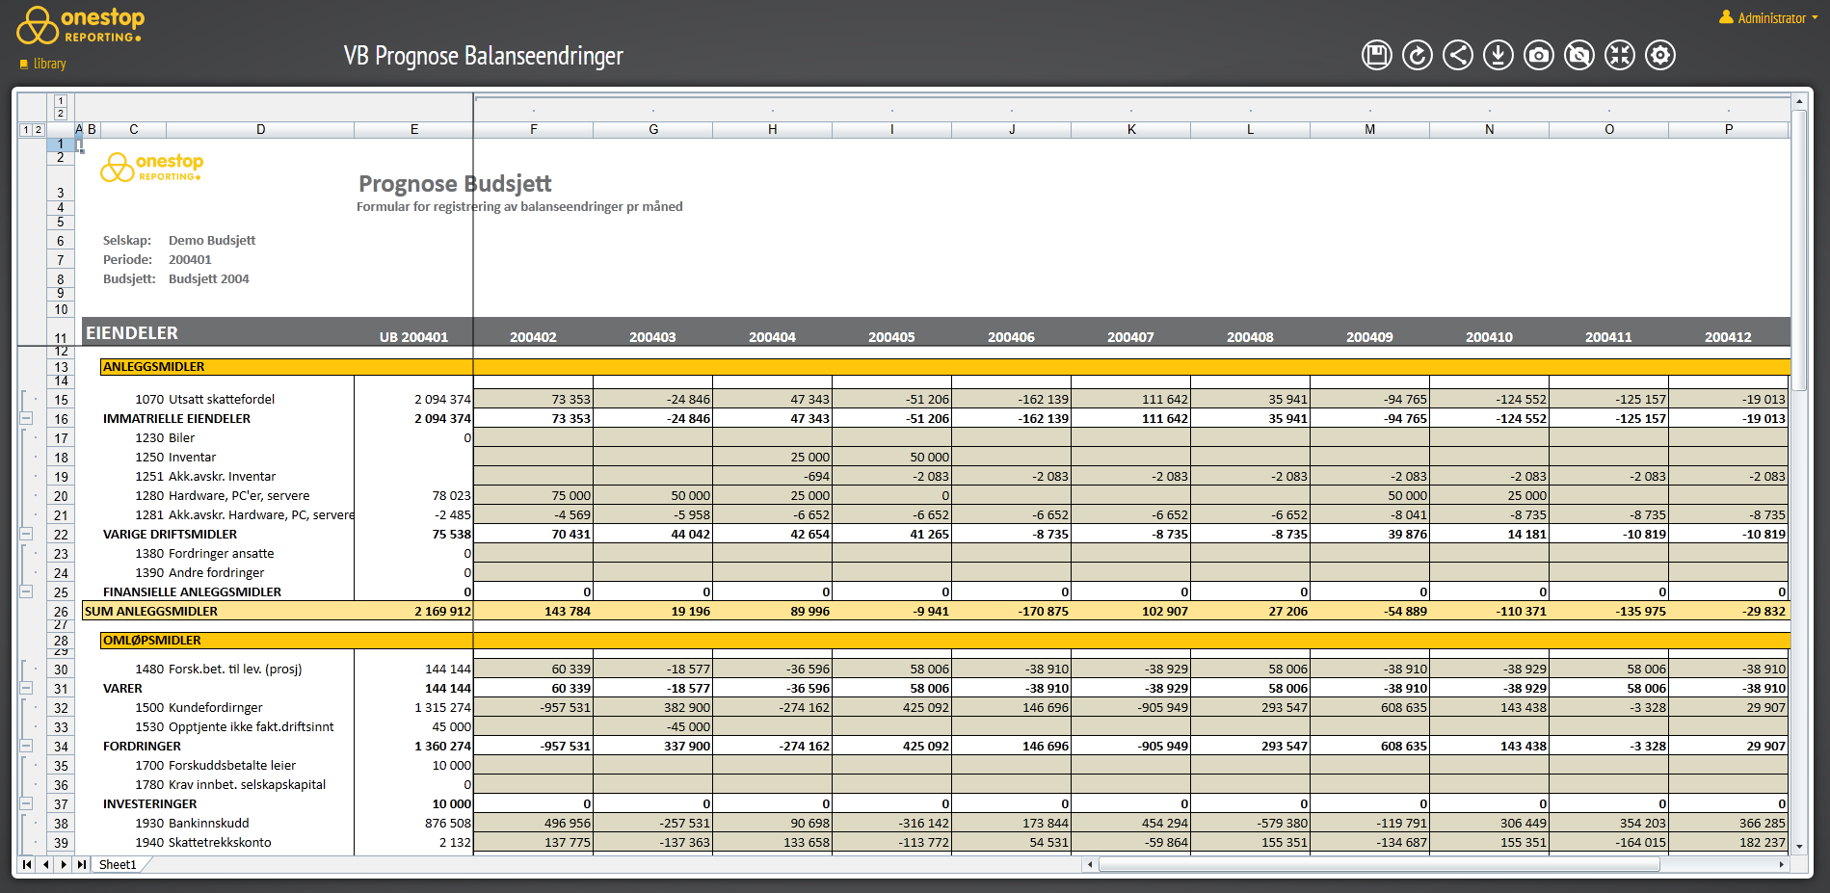Click horizontal scrollbar right arrow
Viewport: 1830px width, 893px height.
1782,864
